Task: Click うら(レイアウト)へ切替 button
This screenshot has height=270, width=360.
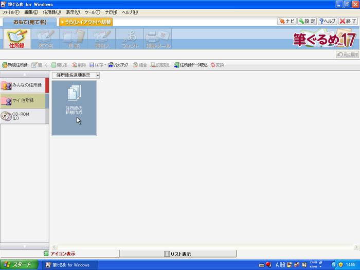Action: pyautogui.click(x=85, y=22)
